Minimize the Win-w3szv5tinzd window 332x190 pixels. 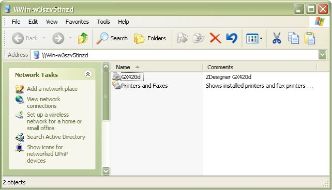click(298, 9)
